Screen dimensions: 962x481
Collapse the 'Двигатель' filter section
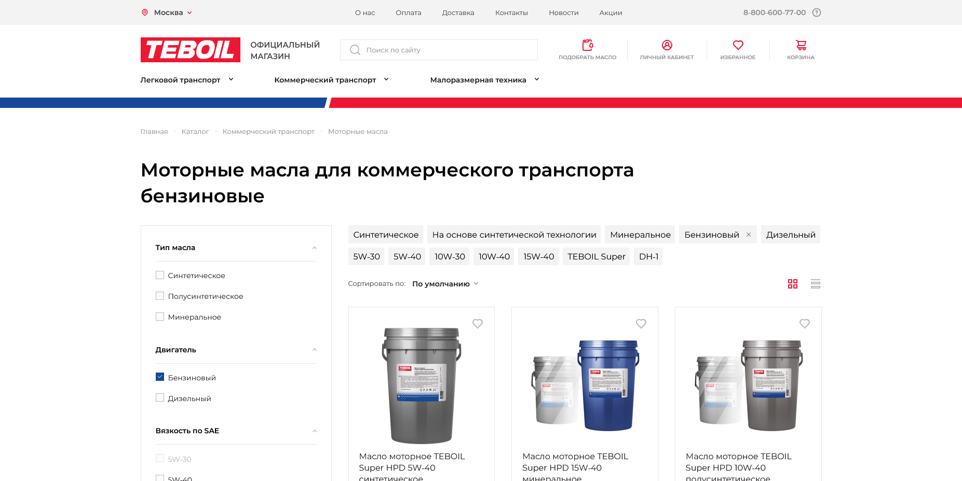click(x=315, y=350)
